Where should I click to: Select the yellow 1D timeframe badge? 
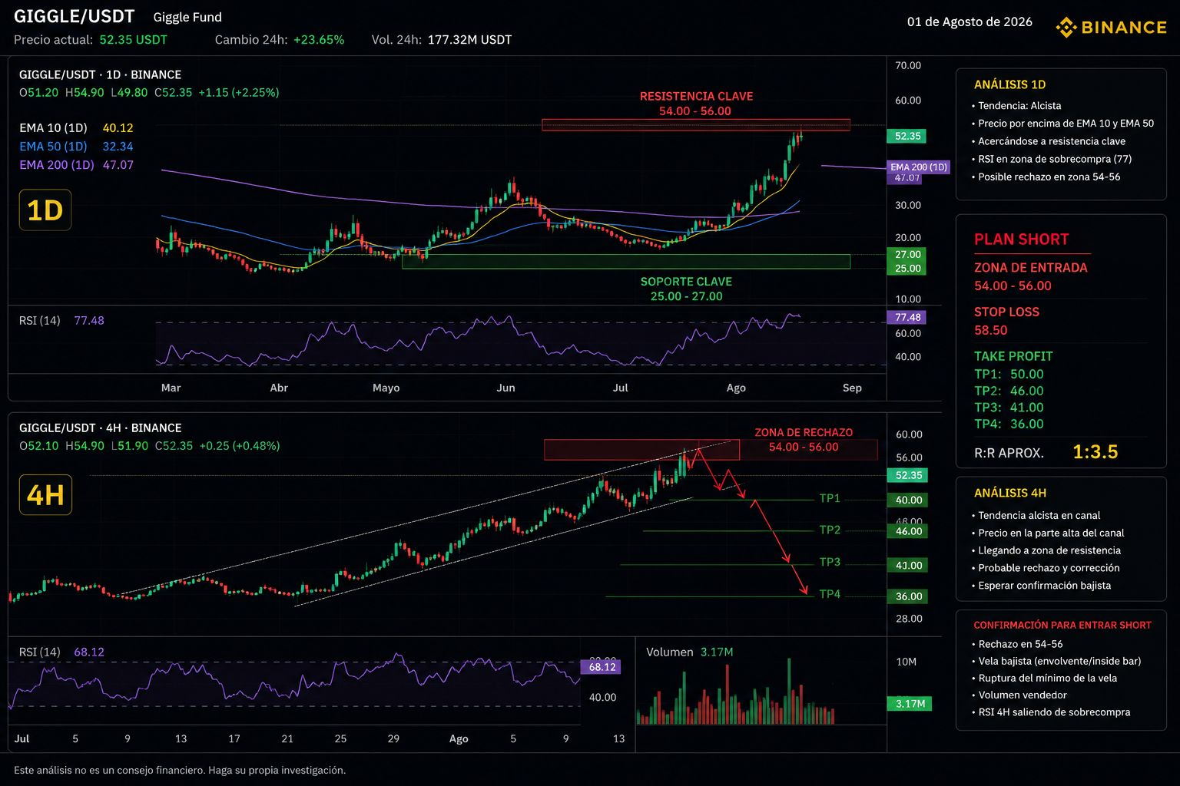45,210
